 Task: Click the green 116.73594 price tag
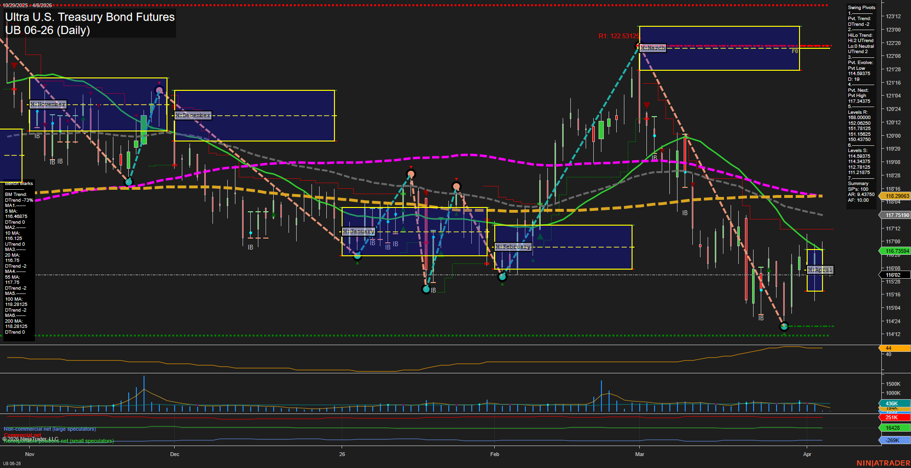coord(896,251)
